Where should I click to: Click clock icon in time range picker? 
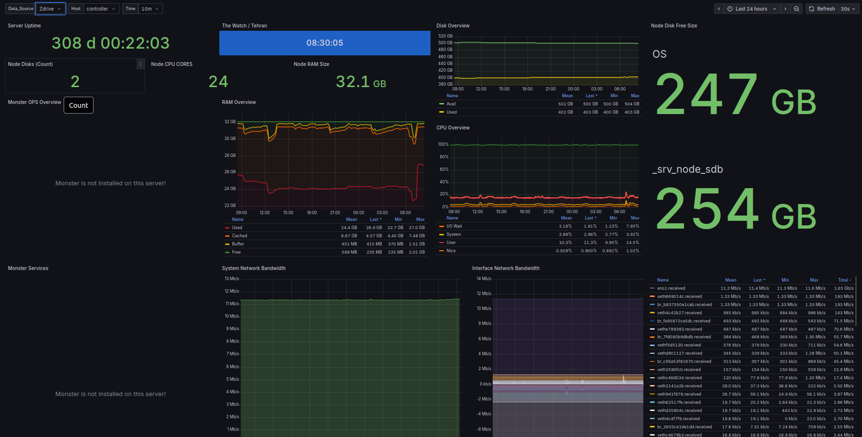[730, 9]
